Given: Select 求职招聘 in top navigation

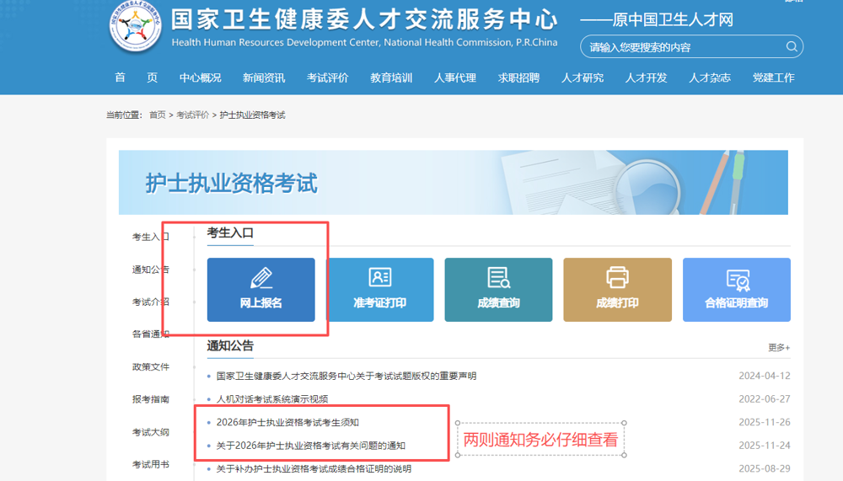Looking at the screenshot, I should [518, 77].
